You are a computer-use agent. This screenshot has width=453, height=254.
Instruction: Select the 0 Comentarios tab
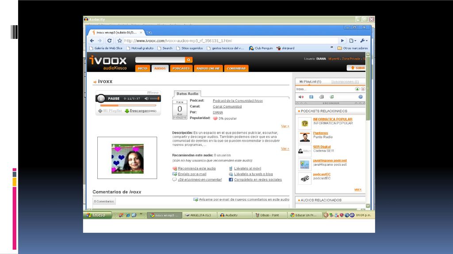(104, 201)
